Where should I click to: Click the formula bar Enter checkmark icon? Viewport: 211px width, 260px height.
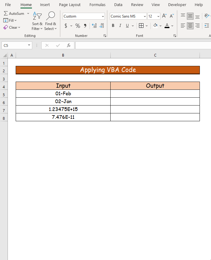[58, 45]
